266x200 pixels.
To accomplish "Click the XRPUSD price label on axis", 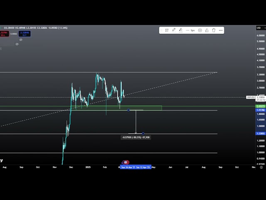I will 250,97.
